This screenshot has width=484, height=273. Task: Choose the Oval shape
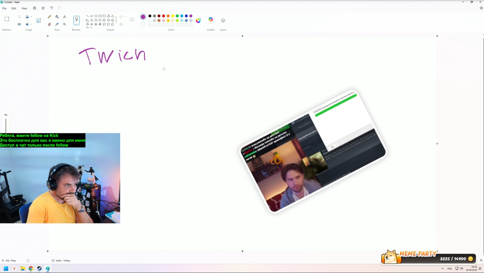pos(96,16)
